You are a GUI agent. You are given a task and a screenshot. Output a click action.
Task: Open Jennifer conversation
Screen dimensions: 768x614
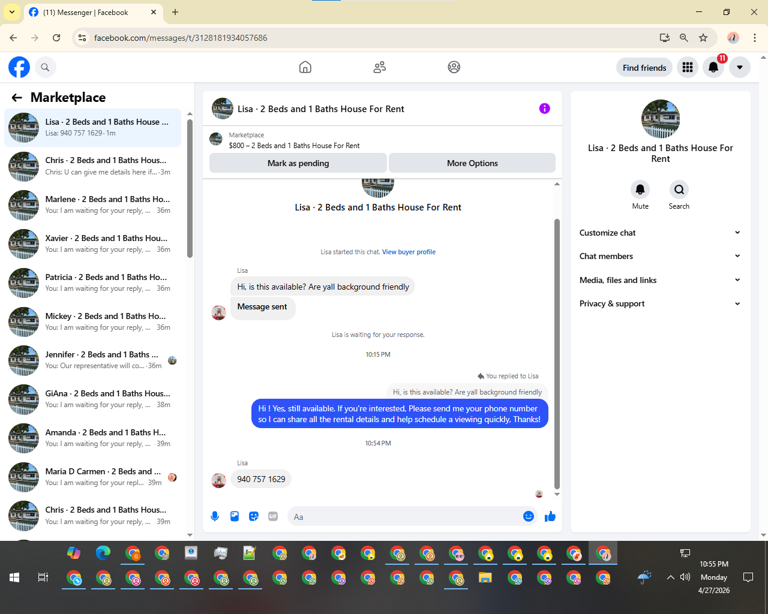click(x=92, y=360)
